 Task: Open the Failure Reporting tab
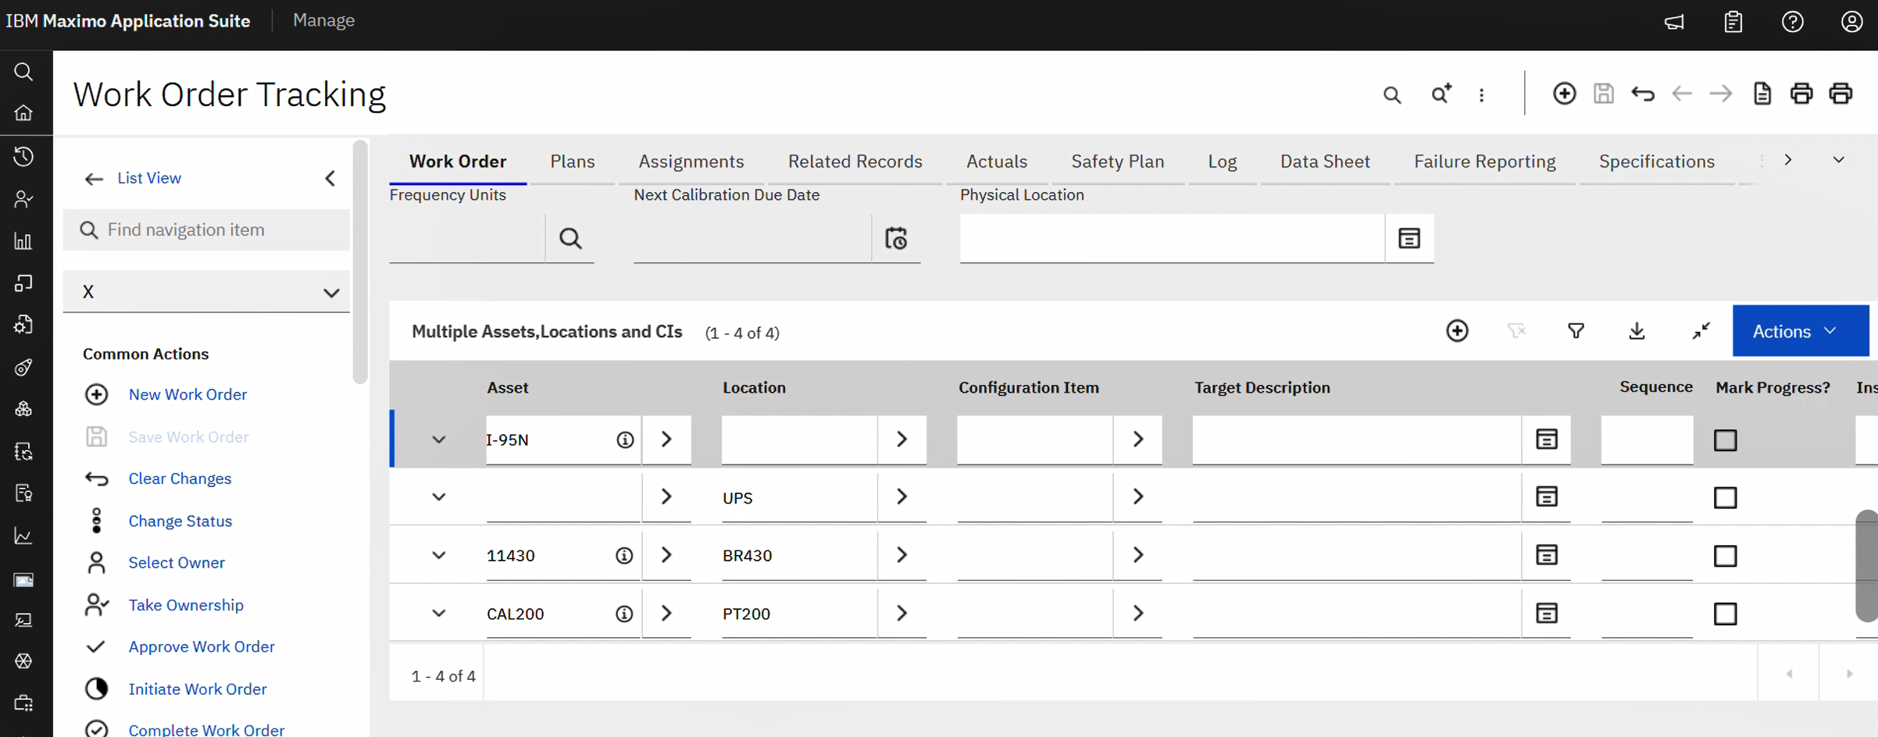pyautogui.click(x=1484, y=162)
